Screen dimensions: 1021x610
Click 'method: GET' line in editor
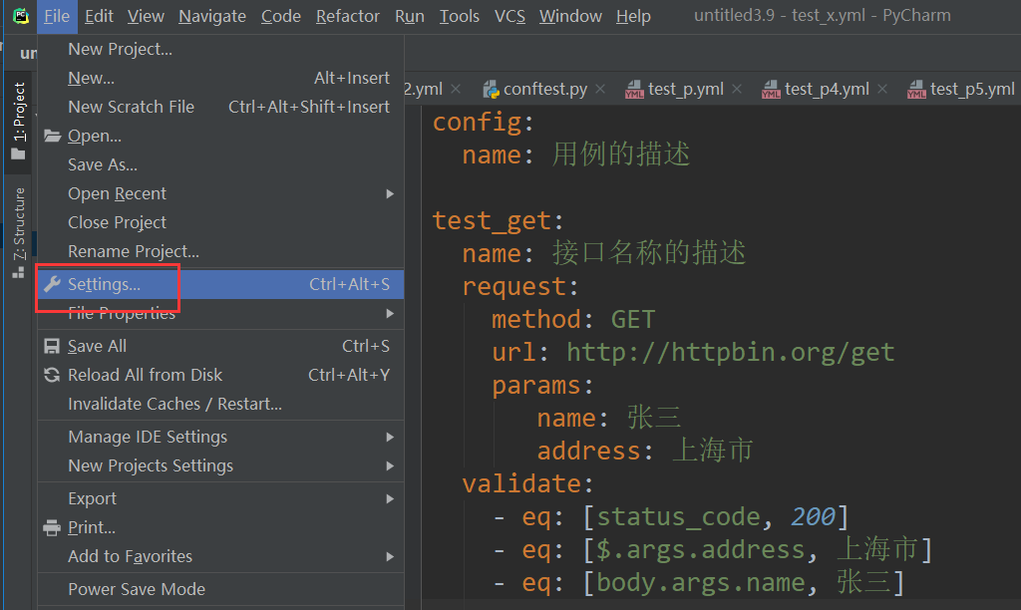click(573, 319)
